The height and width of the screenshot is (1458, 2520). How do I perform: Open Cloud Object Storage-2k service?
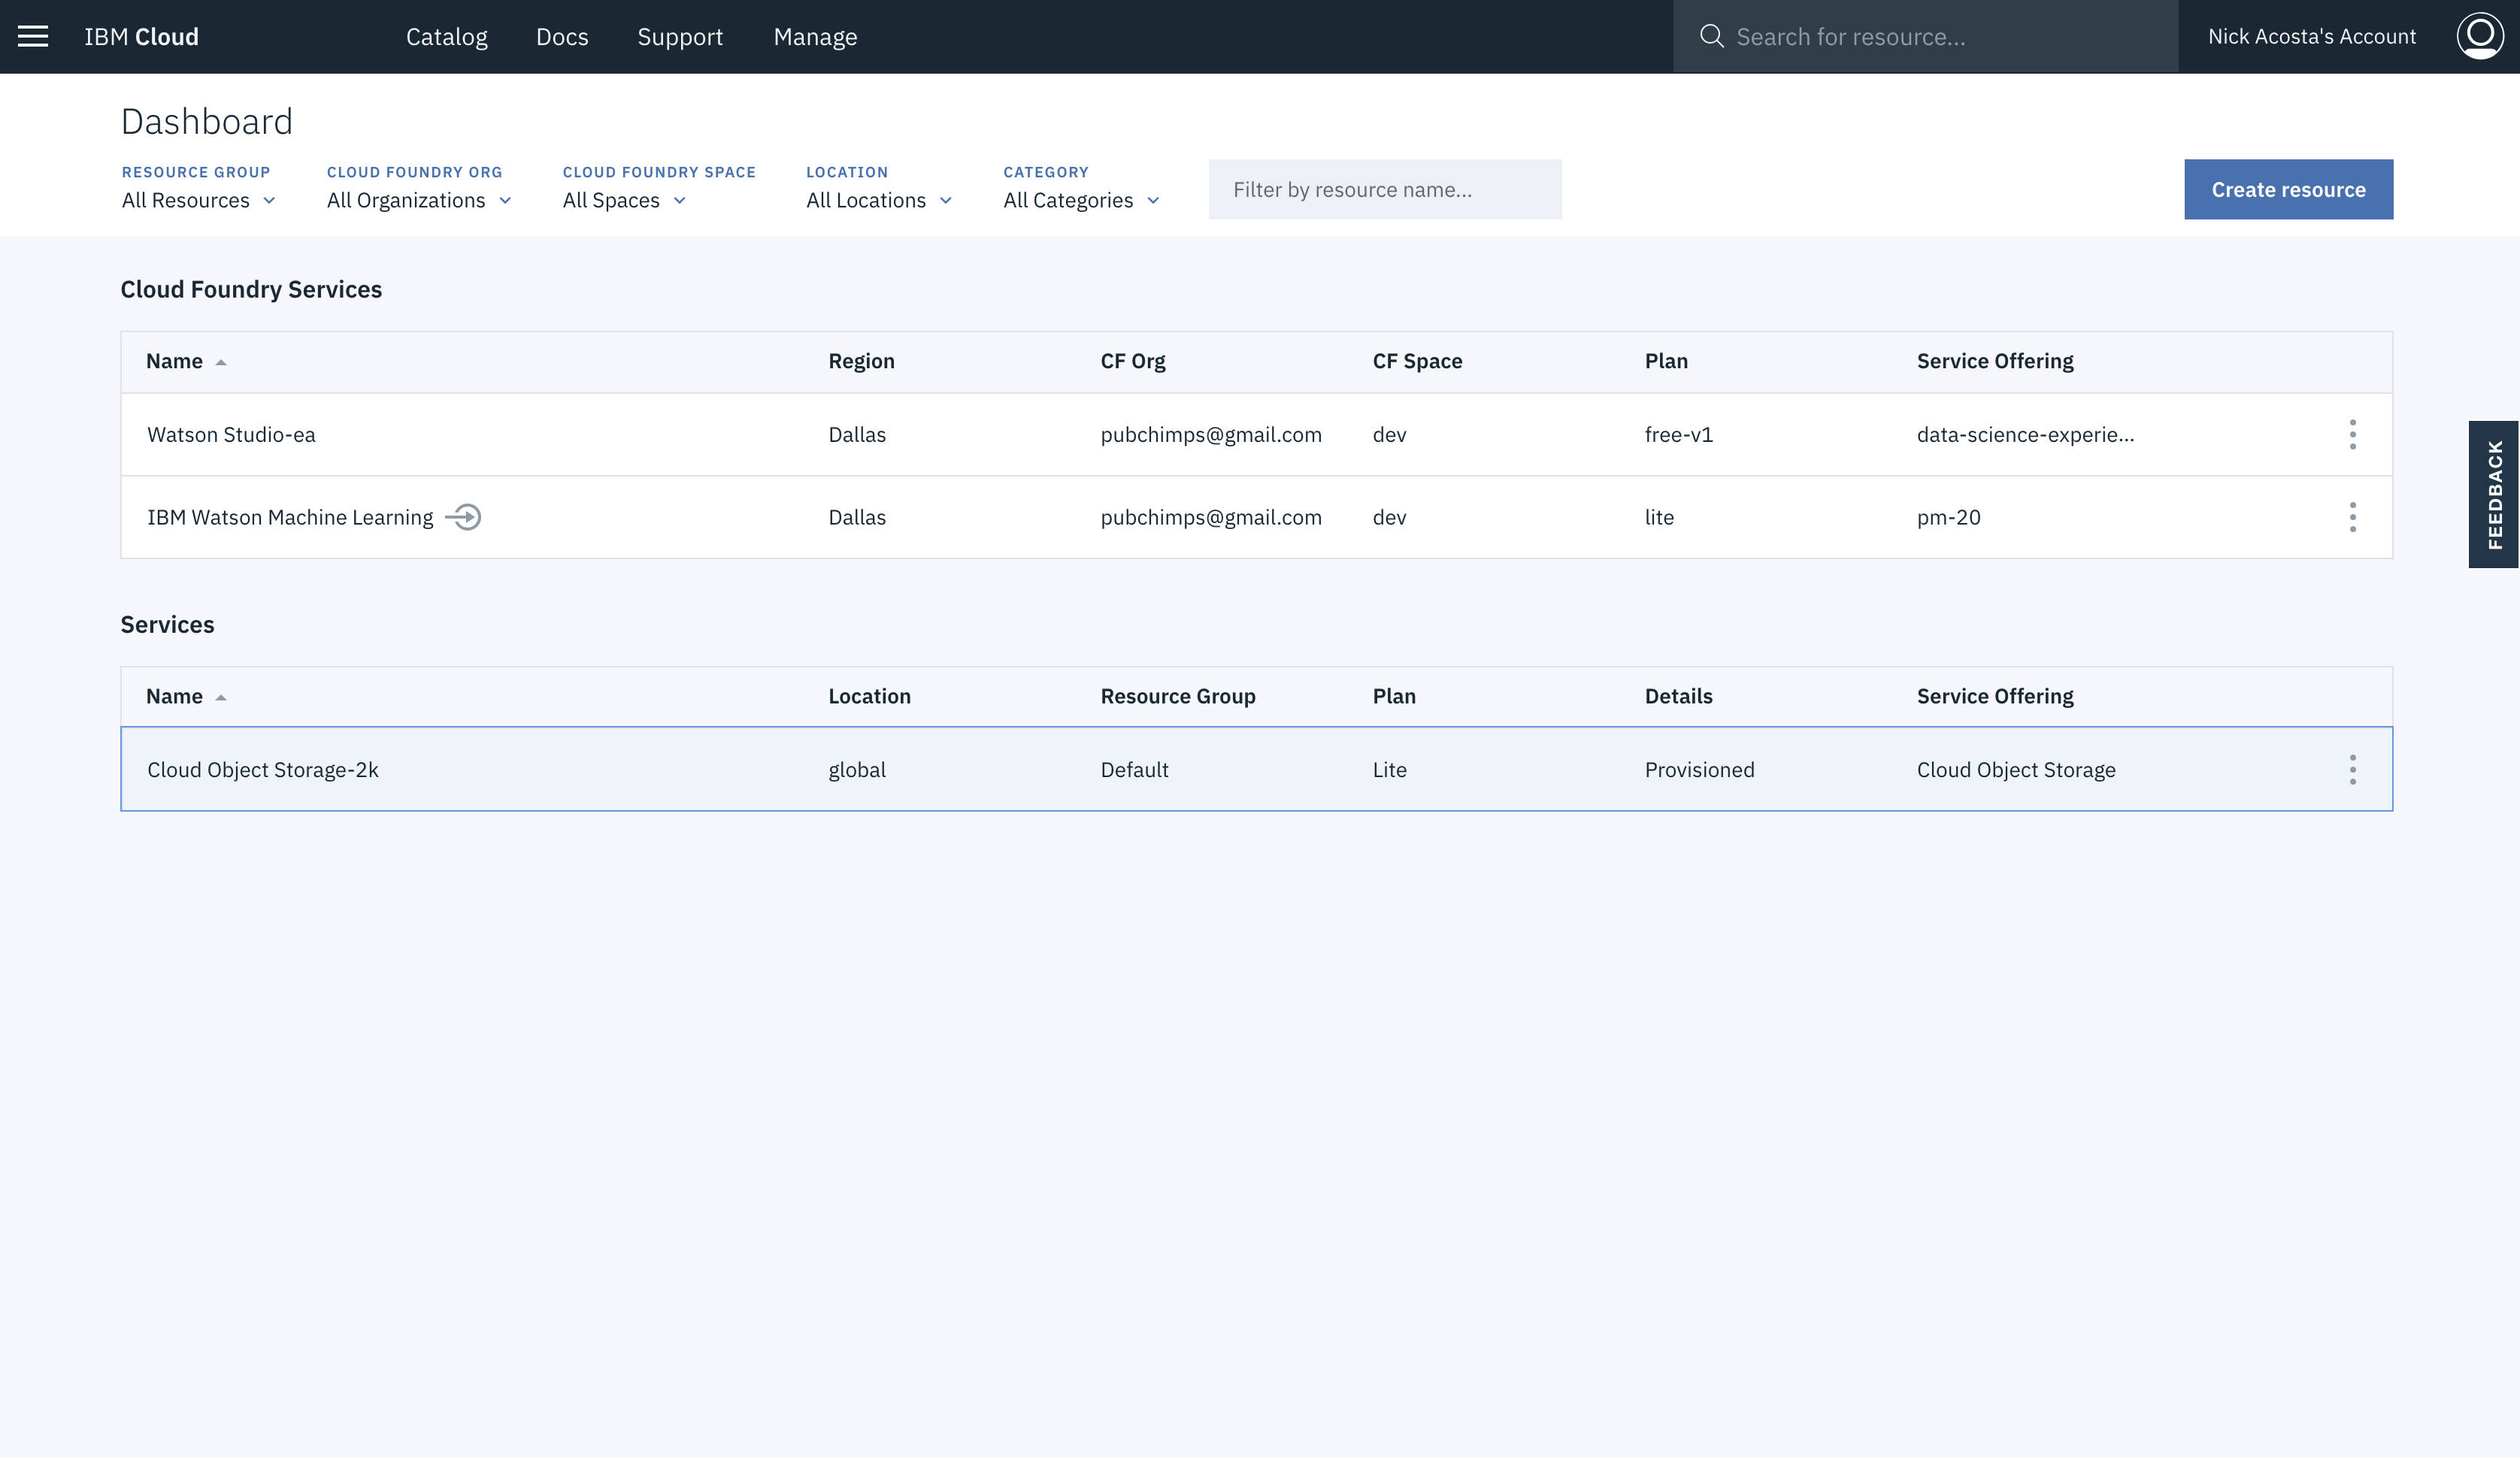point(262,770)
